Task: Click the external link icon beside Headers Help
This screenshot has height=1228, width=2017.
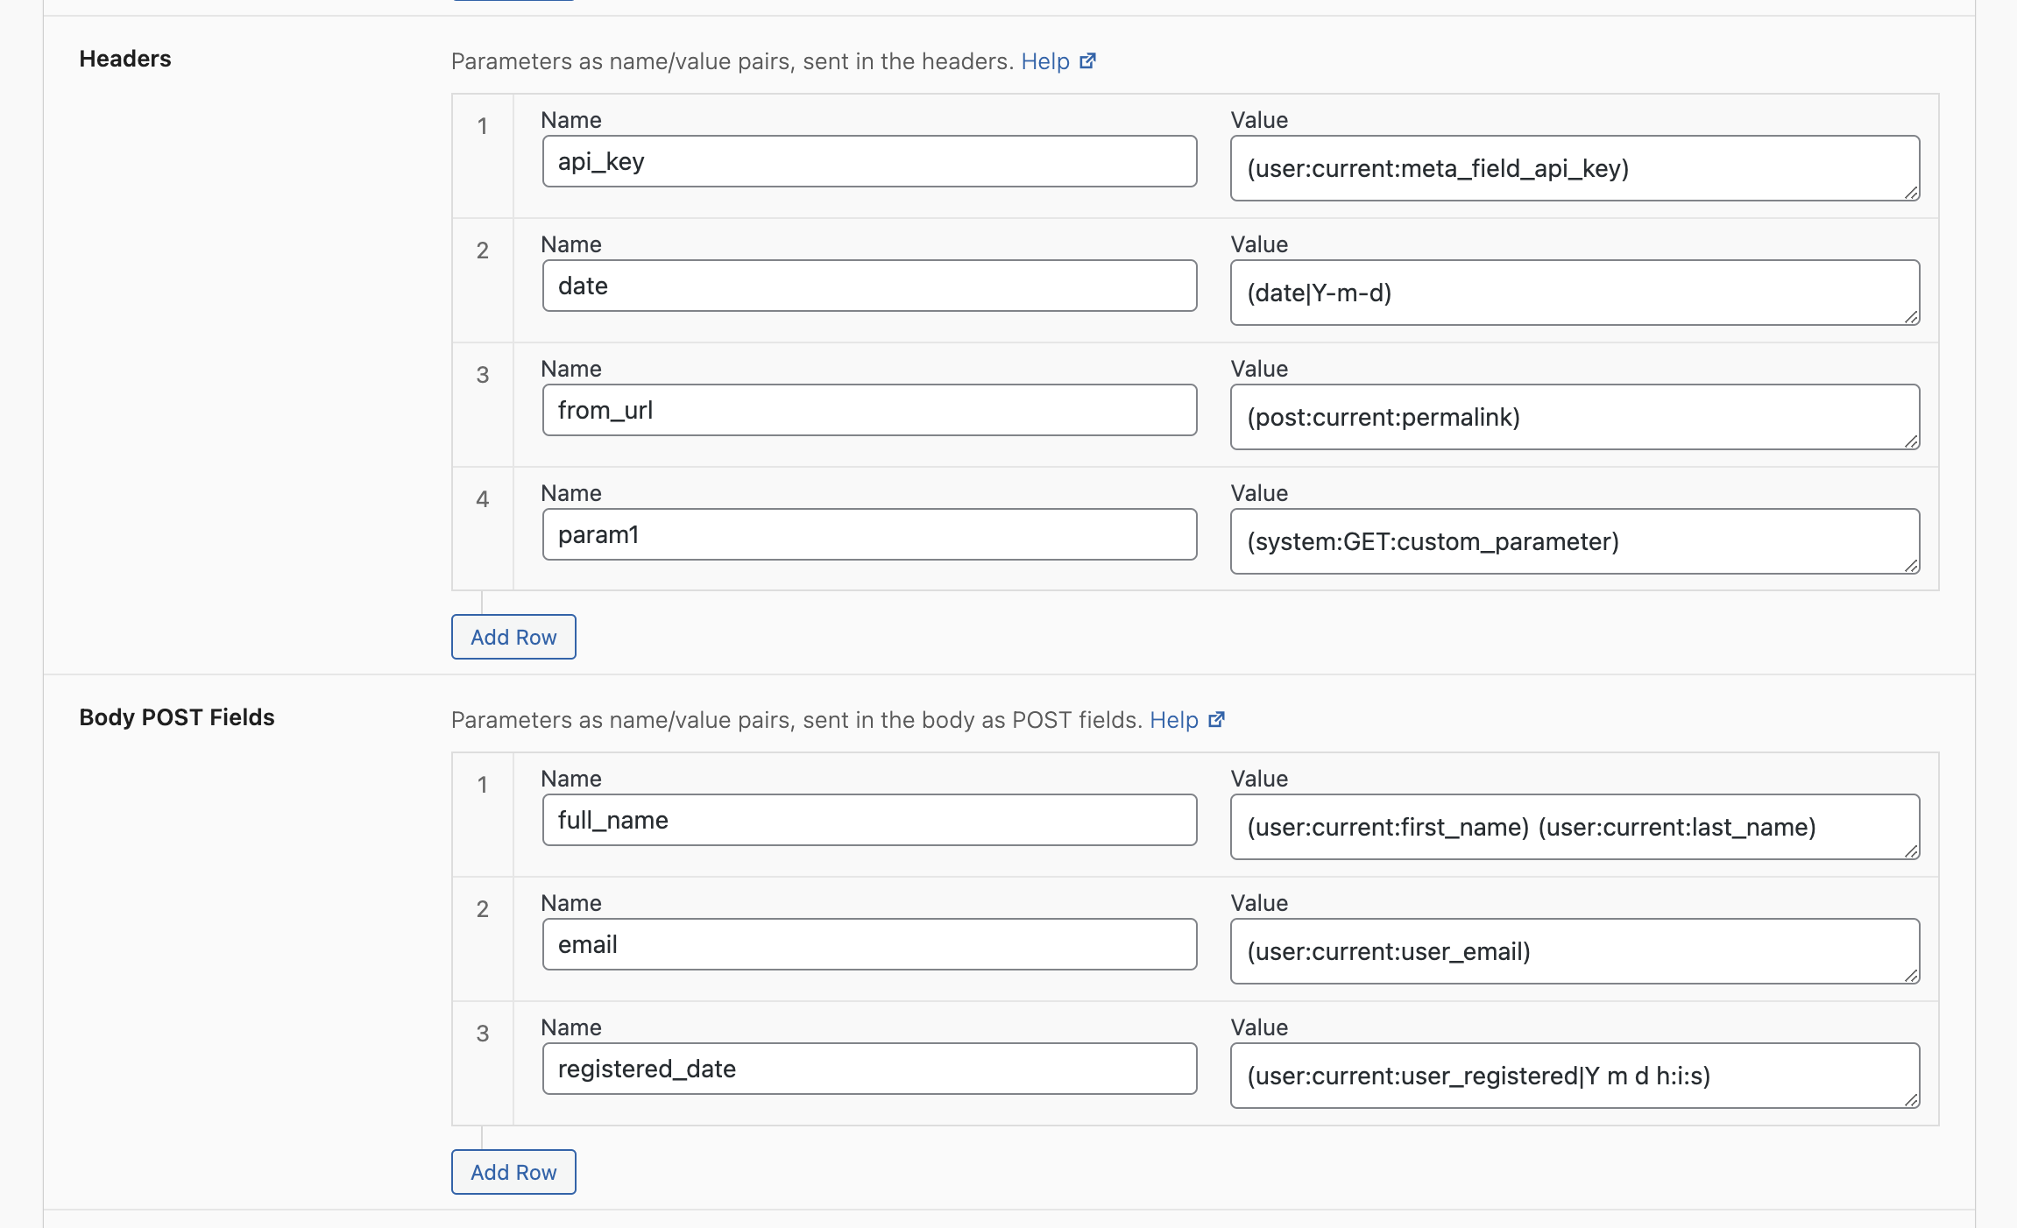Action: 1087,61
